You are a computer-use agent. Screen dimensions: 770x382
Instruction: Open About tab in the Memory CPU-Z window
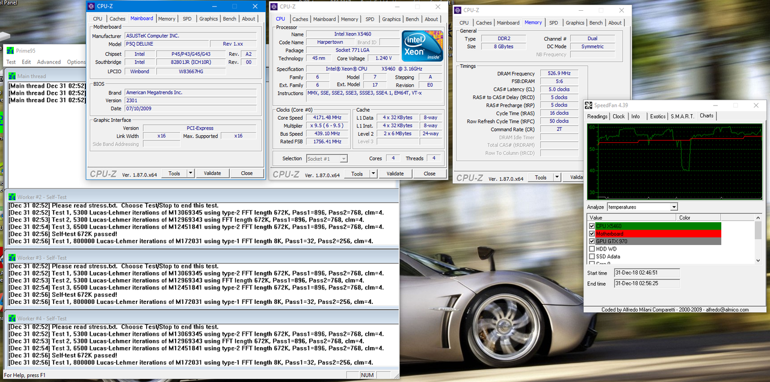click(x=615, y=23)
